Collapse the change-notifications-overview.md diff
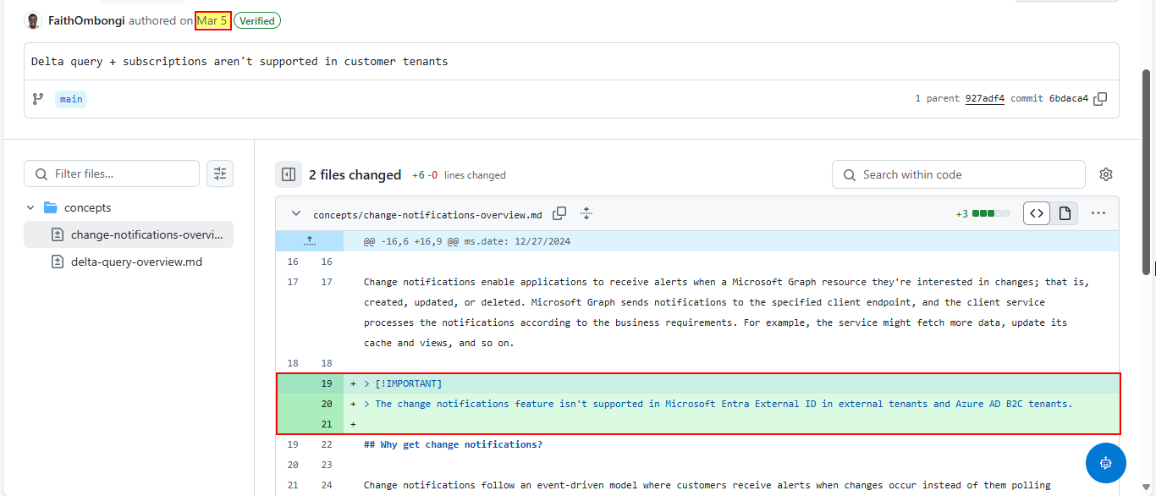Image resolution: width=1156 pixels, height=496 pixels. [x=296, y=213]
